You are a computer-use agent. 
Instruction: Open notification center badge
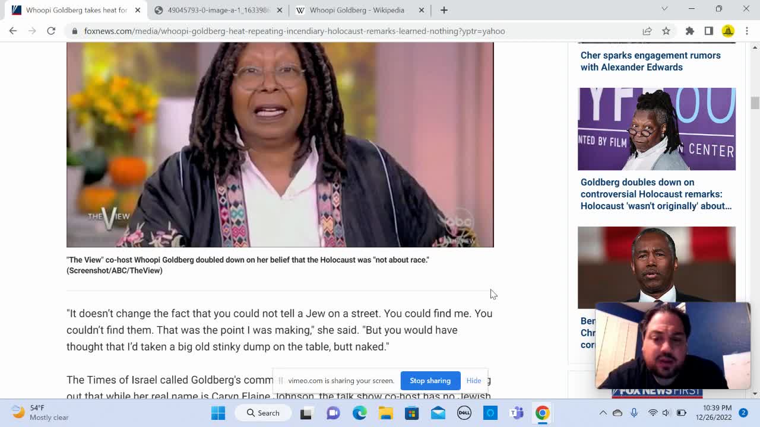click(743, 413)
